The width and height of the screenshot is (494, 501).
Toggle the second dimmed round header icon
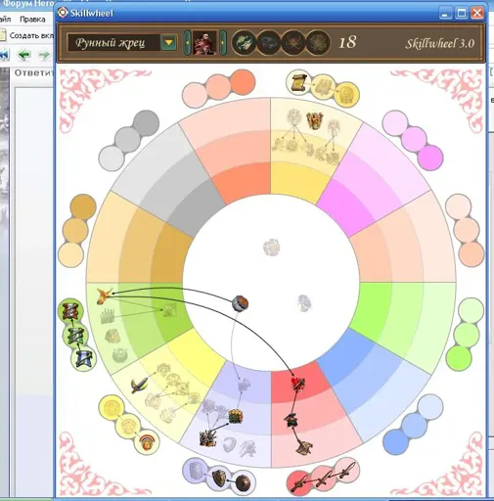click(268, 42)
